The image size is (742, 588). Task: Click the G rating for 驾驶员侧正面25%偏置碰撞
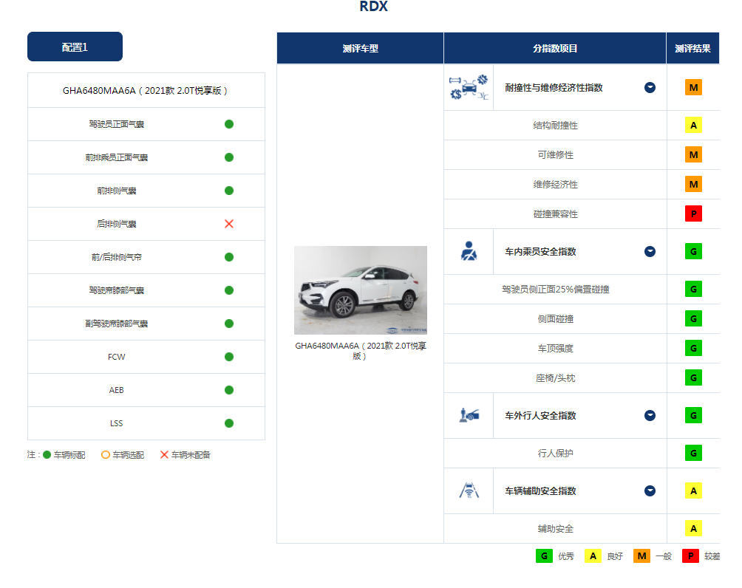pos(693,289)
